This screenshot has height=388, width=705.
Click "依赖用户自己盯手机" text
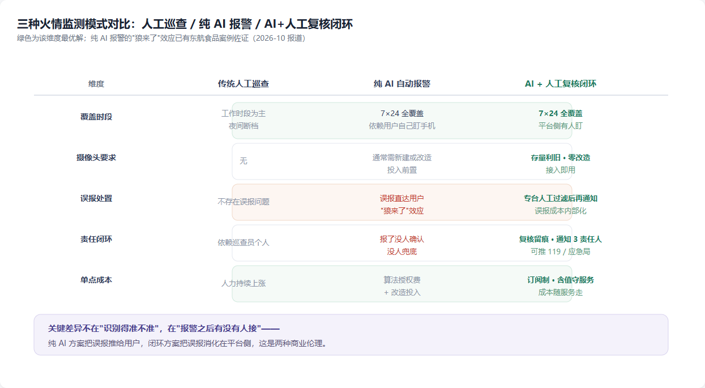point(402,126)
